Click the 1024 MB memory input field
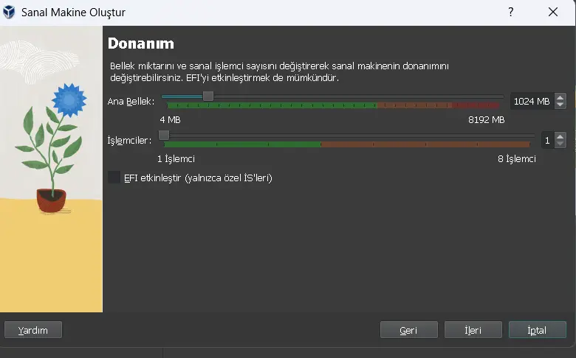 (532, 101)
